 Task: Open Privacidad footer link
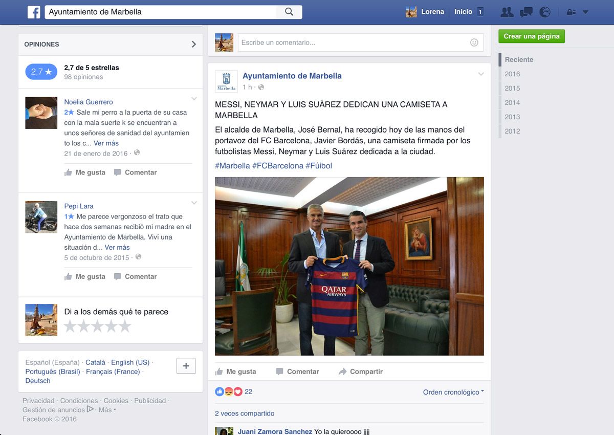click(38, 401)
